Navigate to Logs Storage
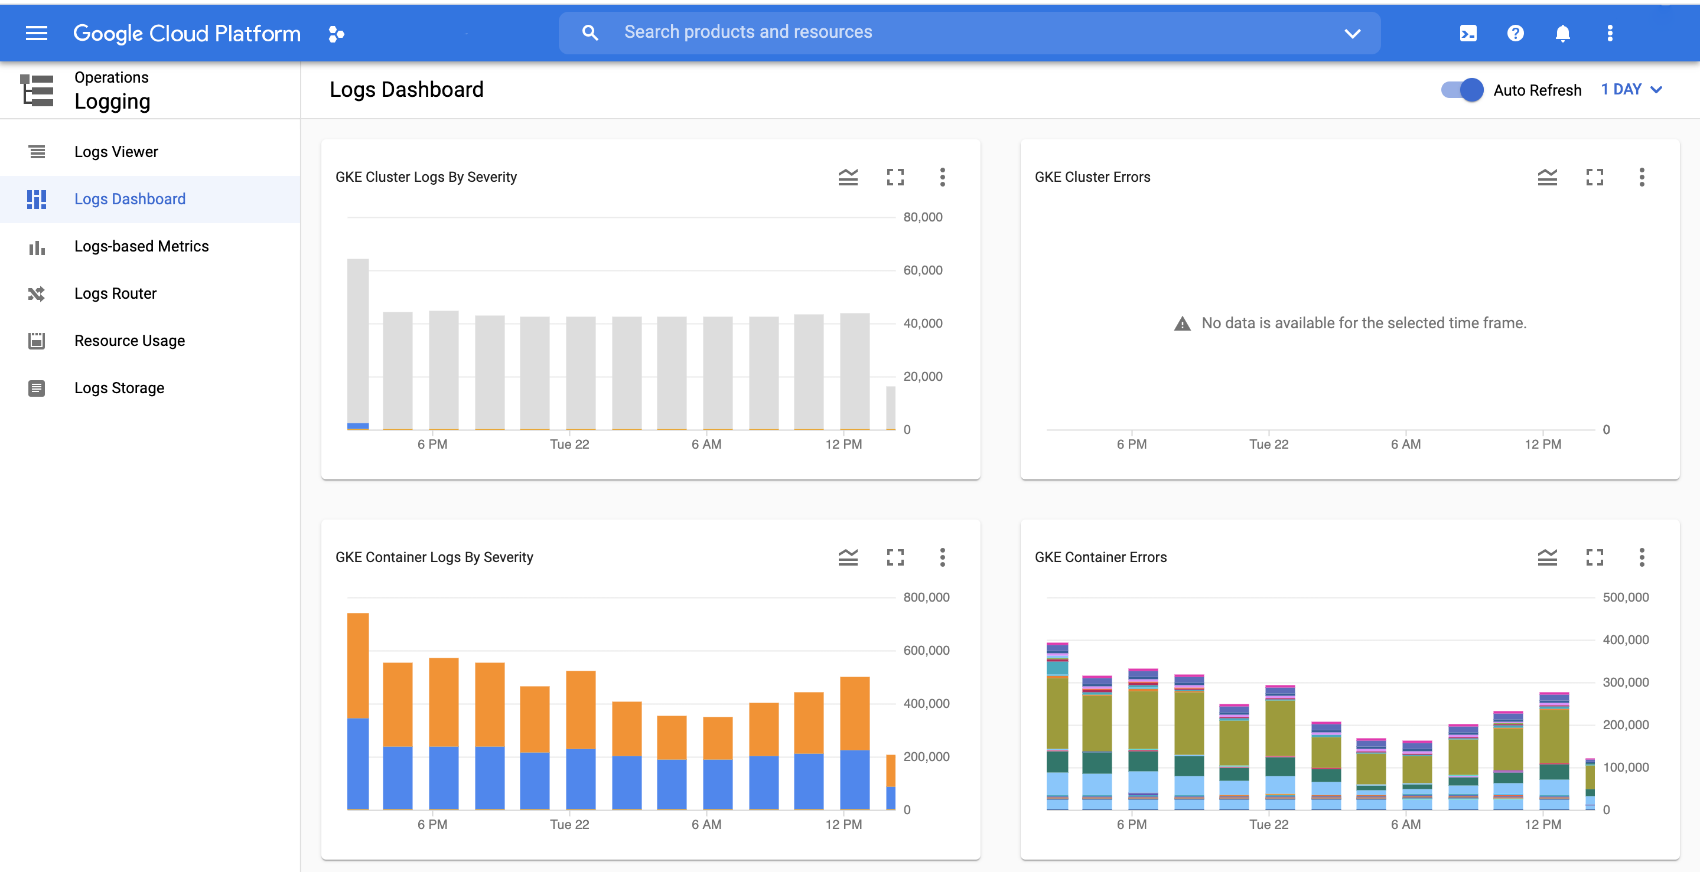1700x872 pixels. point(119,388)
